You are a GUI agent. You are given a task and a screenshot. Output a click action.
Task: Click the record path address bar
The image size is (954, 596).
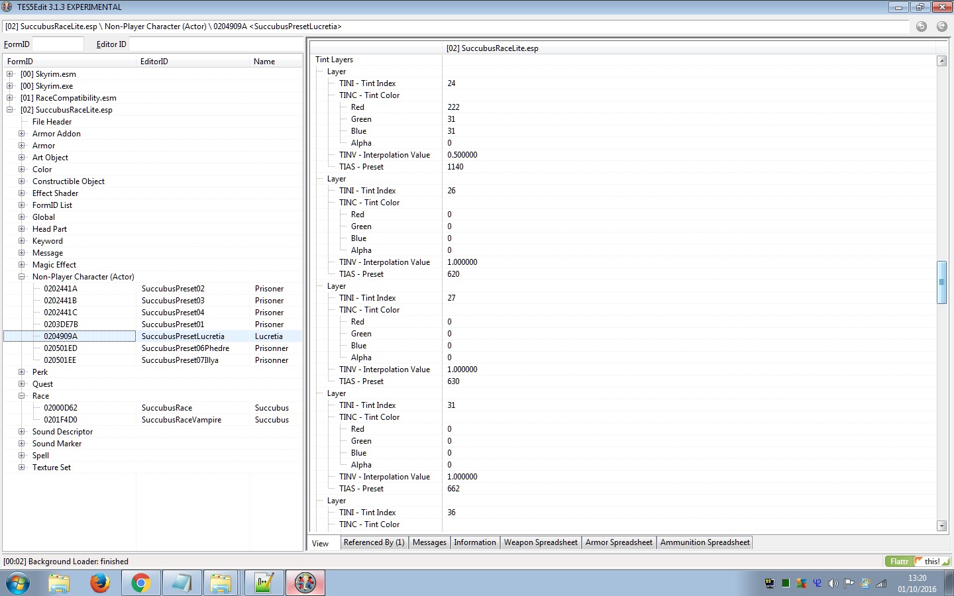click(456, 26)
